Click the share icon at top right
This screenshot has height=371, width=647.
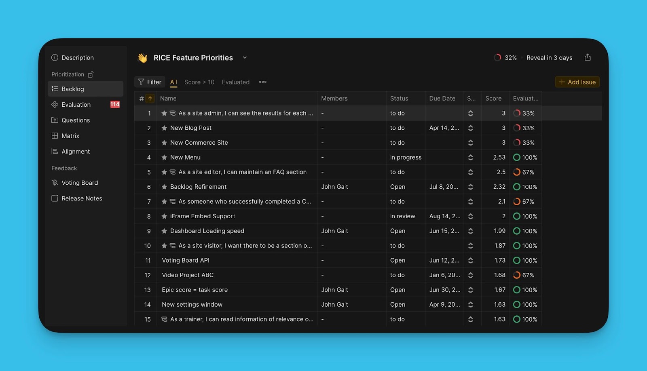click(x=588, y=57)
